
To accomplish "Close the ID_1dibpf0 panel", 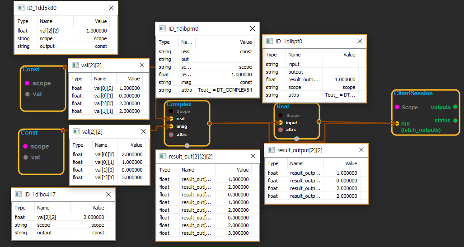I will (x=360, y=41).
